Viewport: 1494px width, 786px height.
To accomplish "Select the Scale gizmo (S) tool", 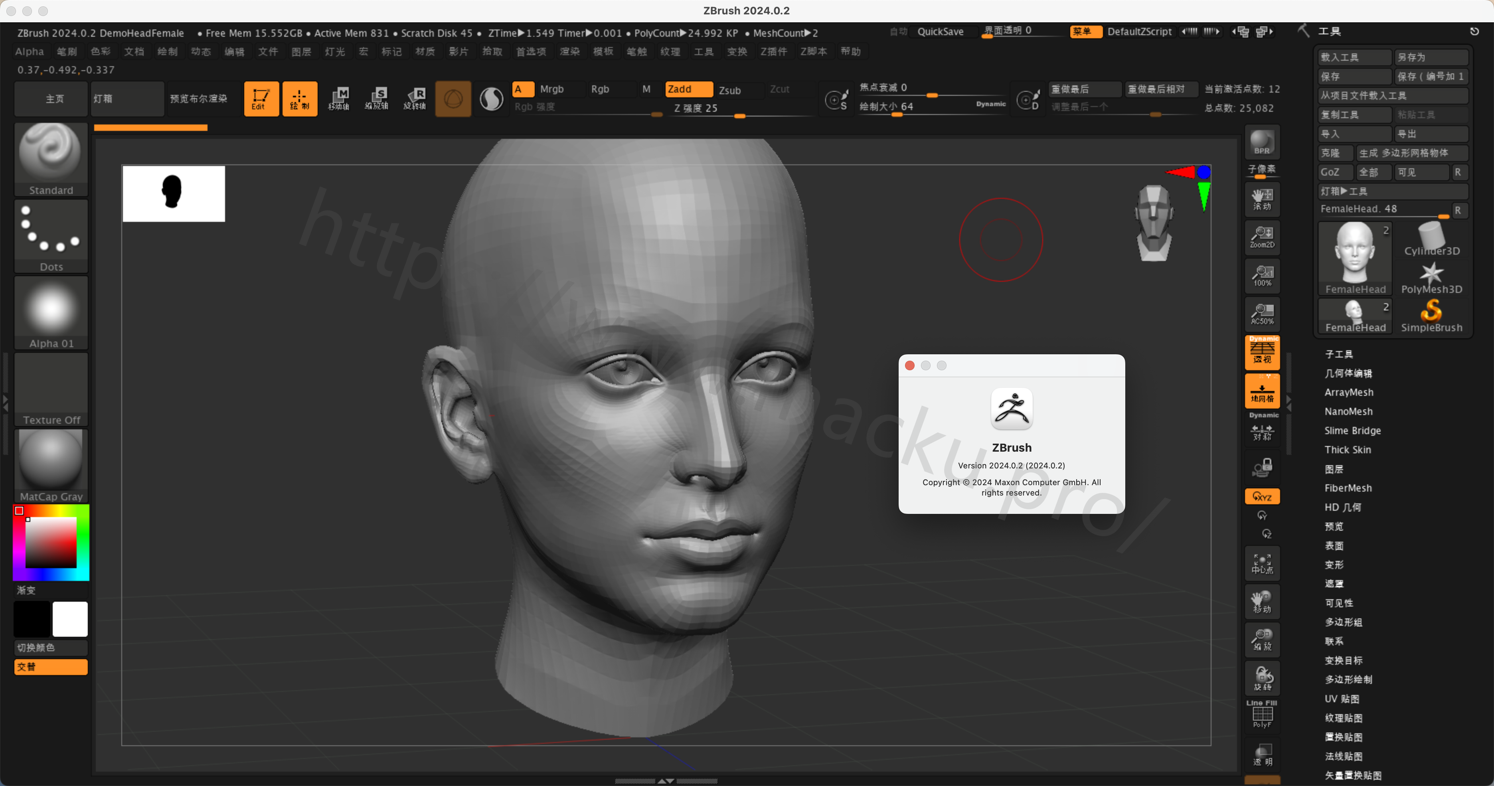I will 377,99.
